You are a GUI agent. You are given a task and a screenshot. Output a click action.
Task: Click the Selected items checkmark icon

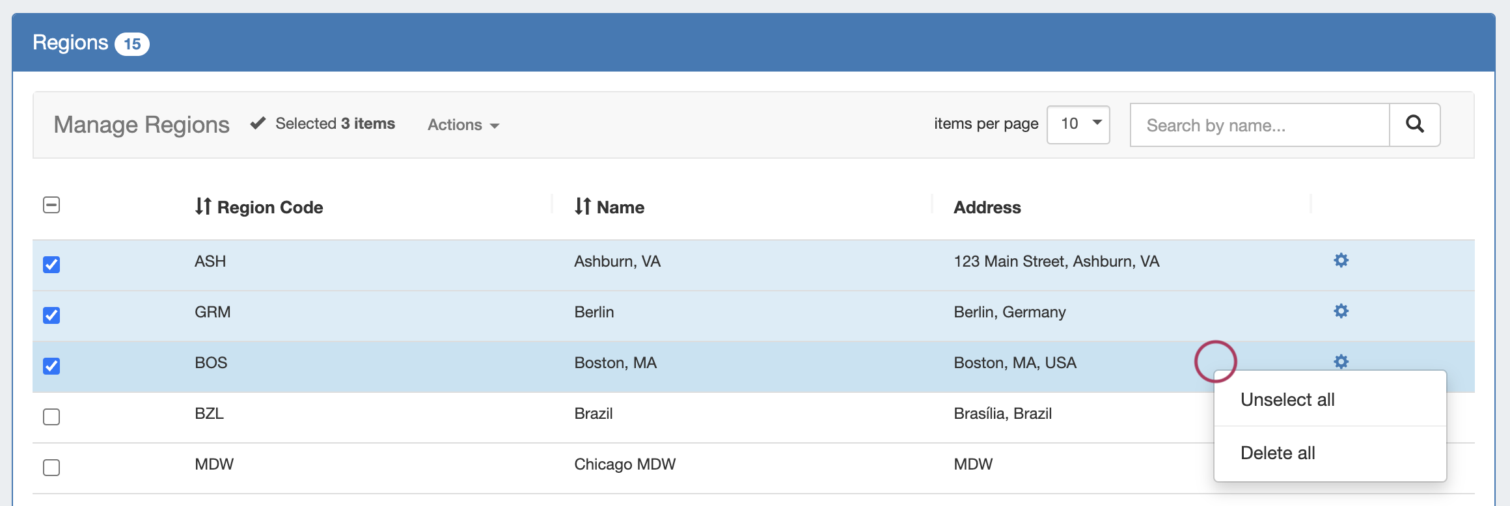pos(258,123)
